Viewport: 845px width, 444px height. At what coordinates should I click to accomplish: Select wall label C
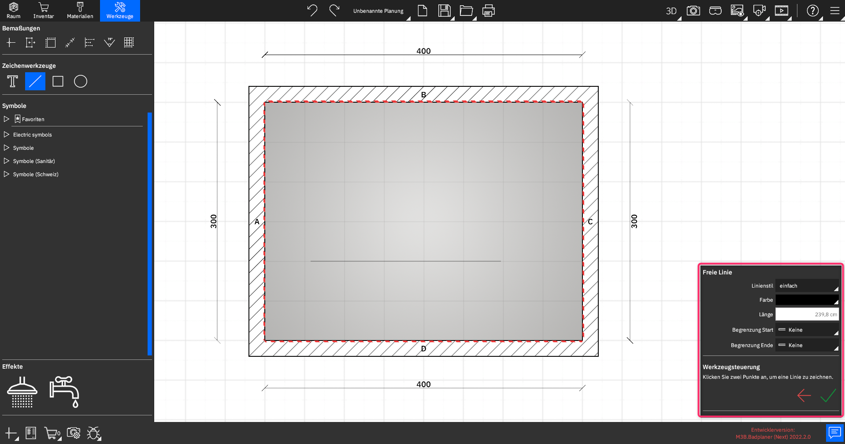coord(590,222)
